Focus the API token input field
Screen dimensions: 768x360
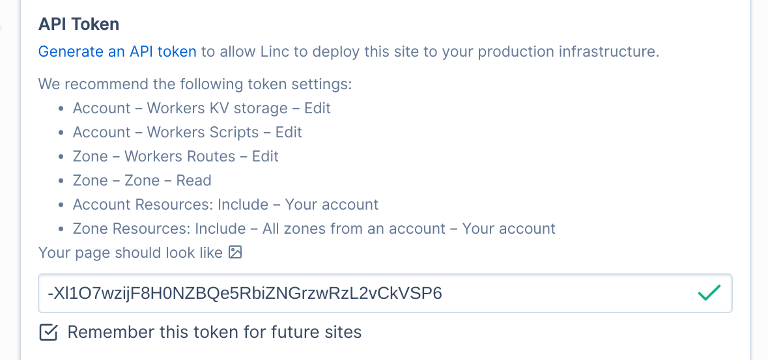click(x=385, y=293)
